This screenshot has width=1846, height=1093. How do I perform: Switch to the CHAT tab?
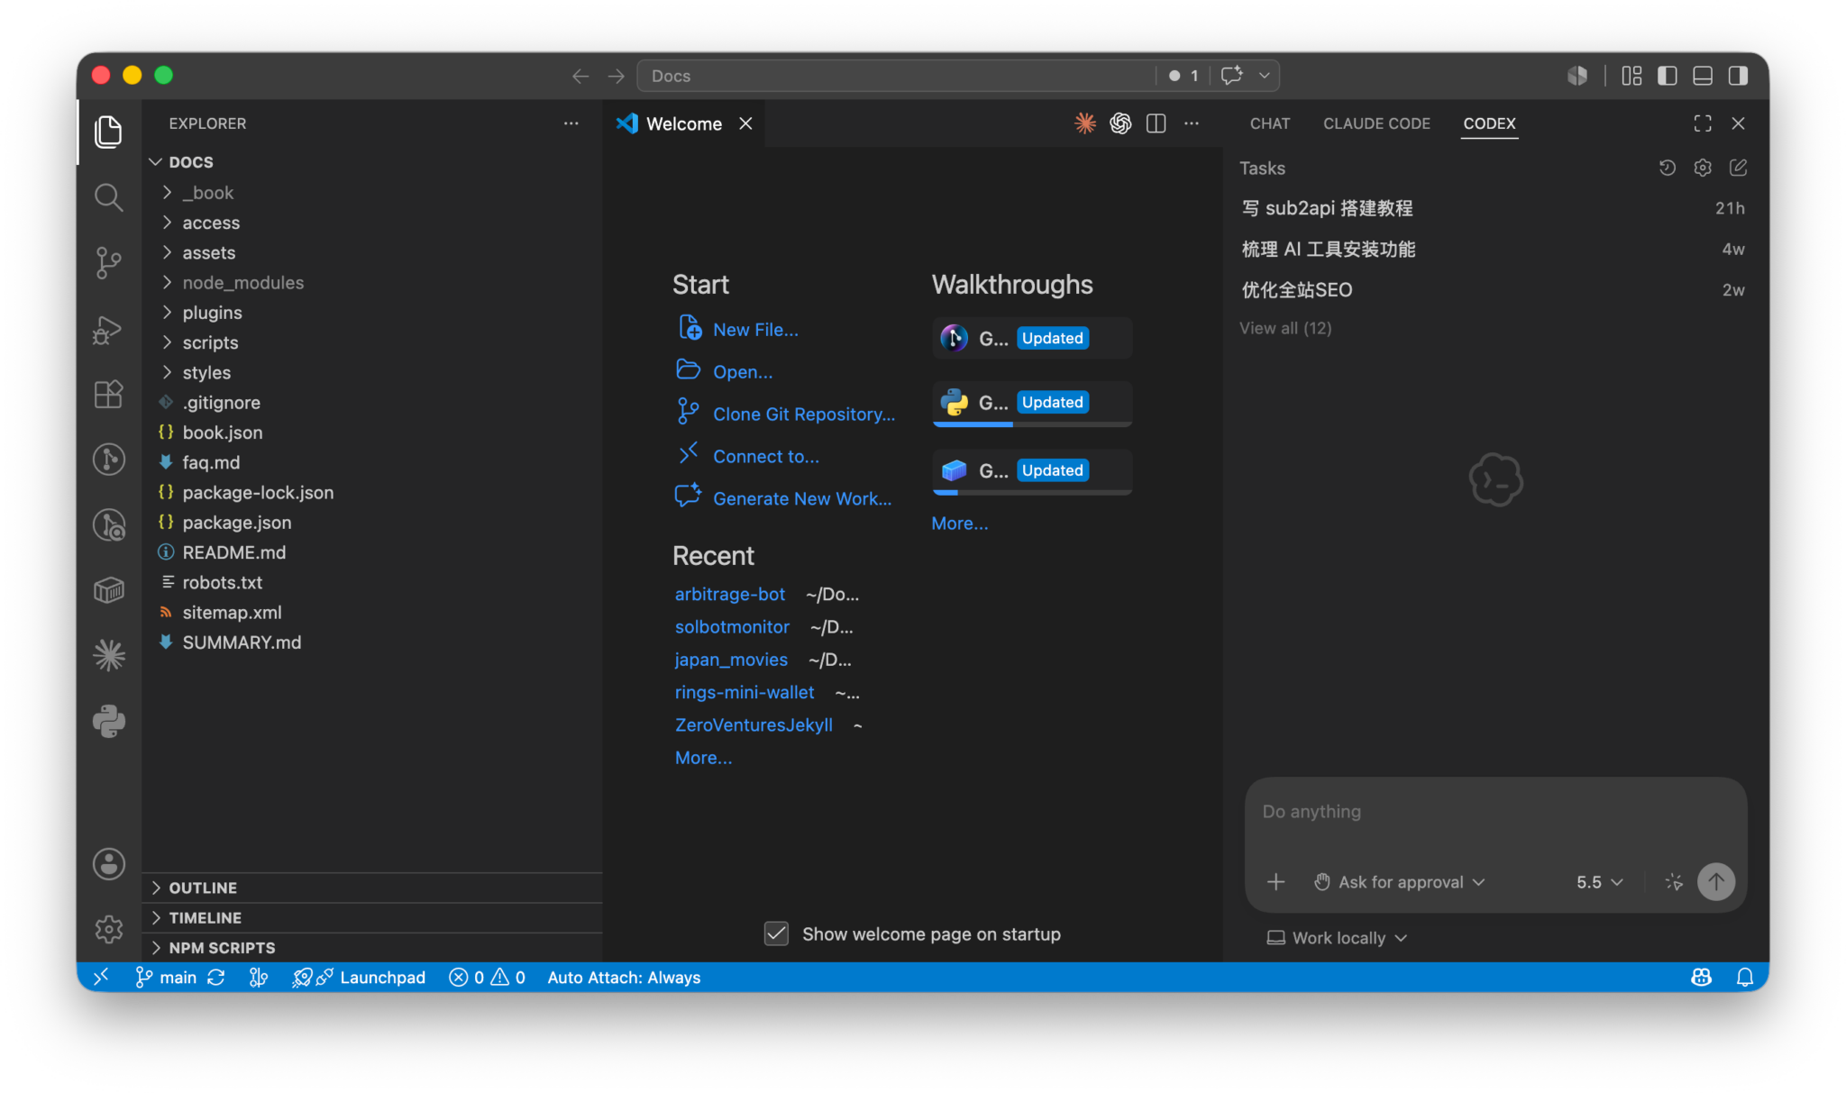[x=1269, y=123]
